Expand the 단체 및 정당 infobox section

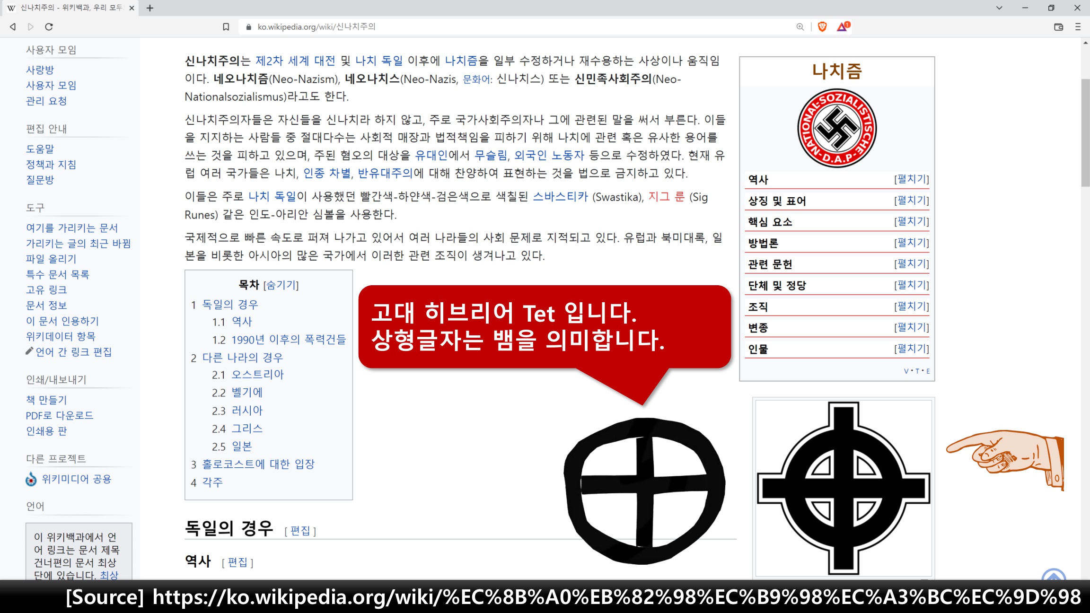[912, 285]
